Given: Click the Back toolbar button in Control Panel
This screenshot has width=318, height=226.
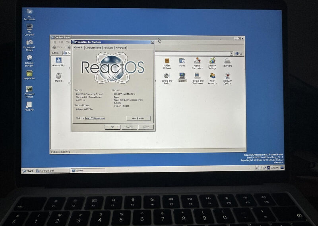Looking at the screenshot, I should coord(58,47).
